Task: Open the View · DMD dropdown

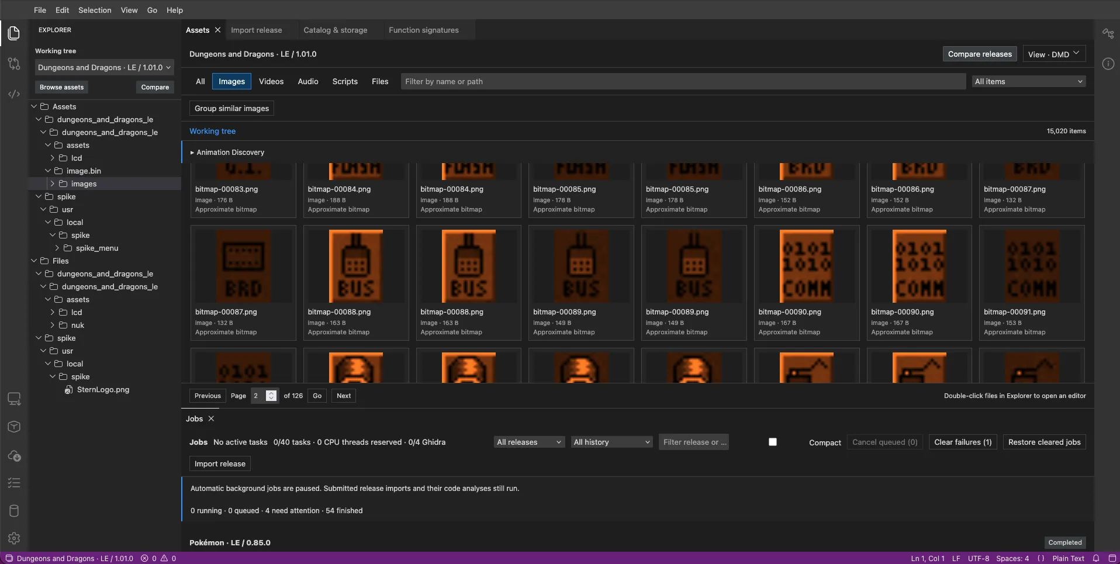Action: click(x=1055, y=54)
